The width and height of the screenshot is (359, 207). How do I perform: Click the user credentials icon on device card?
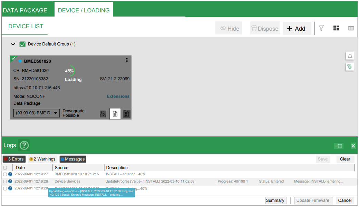point(103,114)
